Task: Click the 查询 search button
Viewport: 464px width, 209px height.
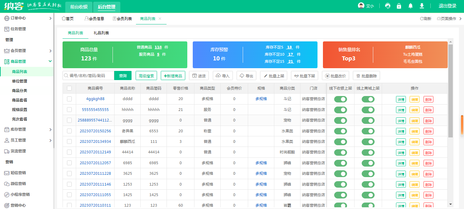Action: [x=123, y=76]
